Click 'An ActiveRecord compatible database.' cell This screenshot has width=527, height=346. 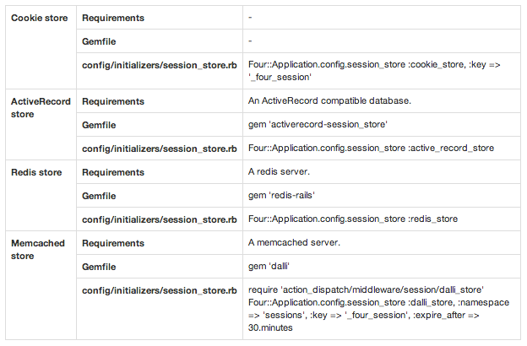(x=329, y=100)
